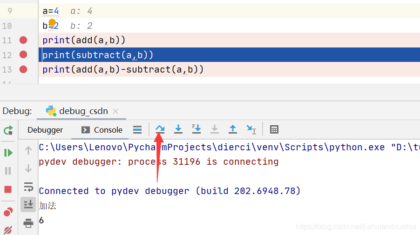Remove the breakpoint on line 13
Screen dimensions: 420x235
pos(23,70)
